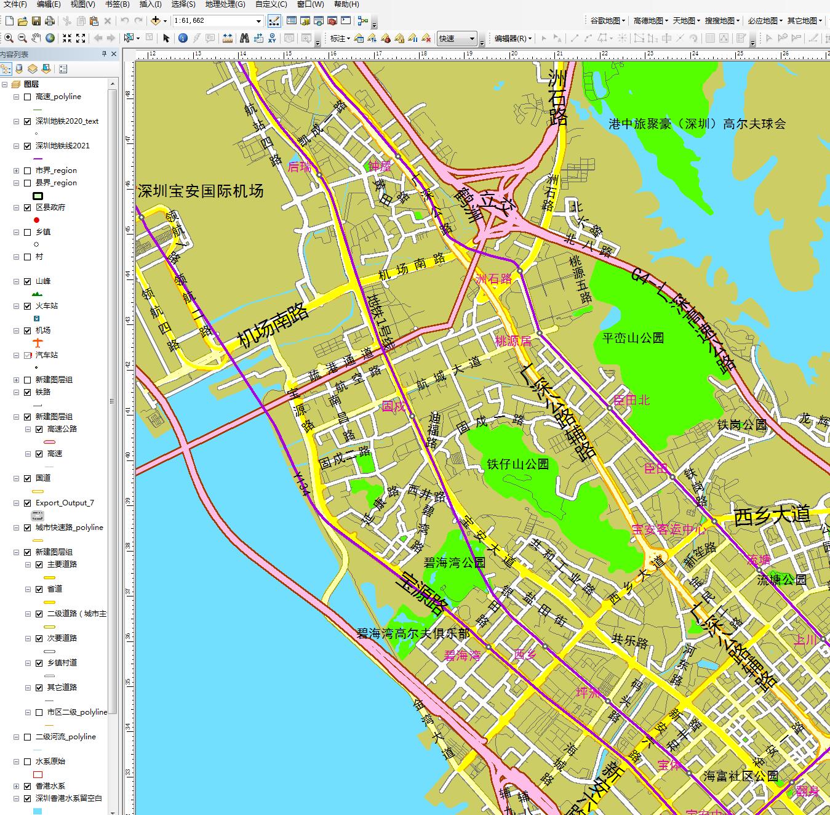Open the Go To XY tool
Screen dimensions: 830x815
coord(272,38)
